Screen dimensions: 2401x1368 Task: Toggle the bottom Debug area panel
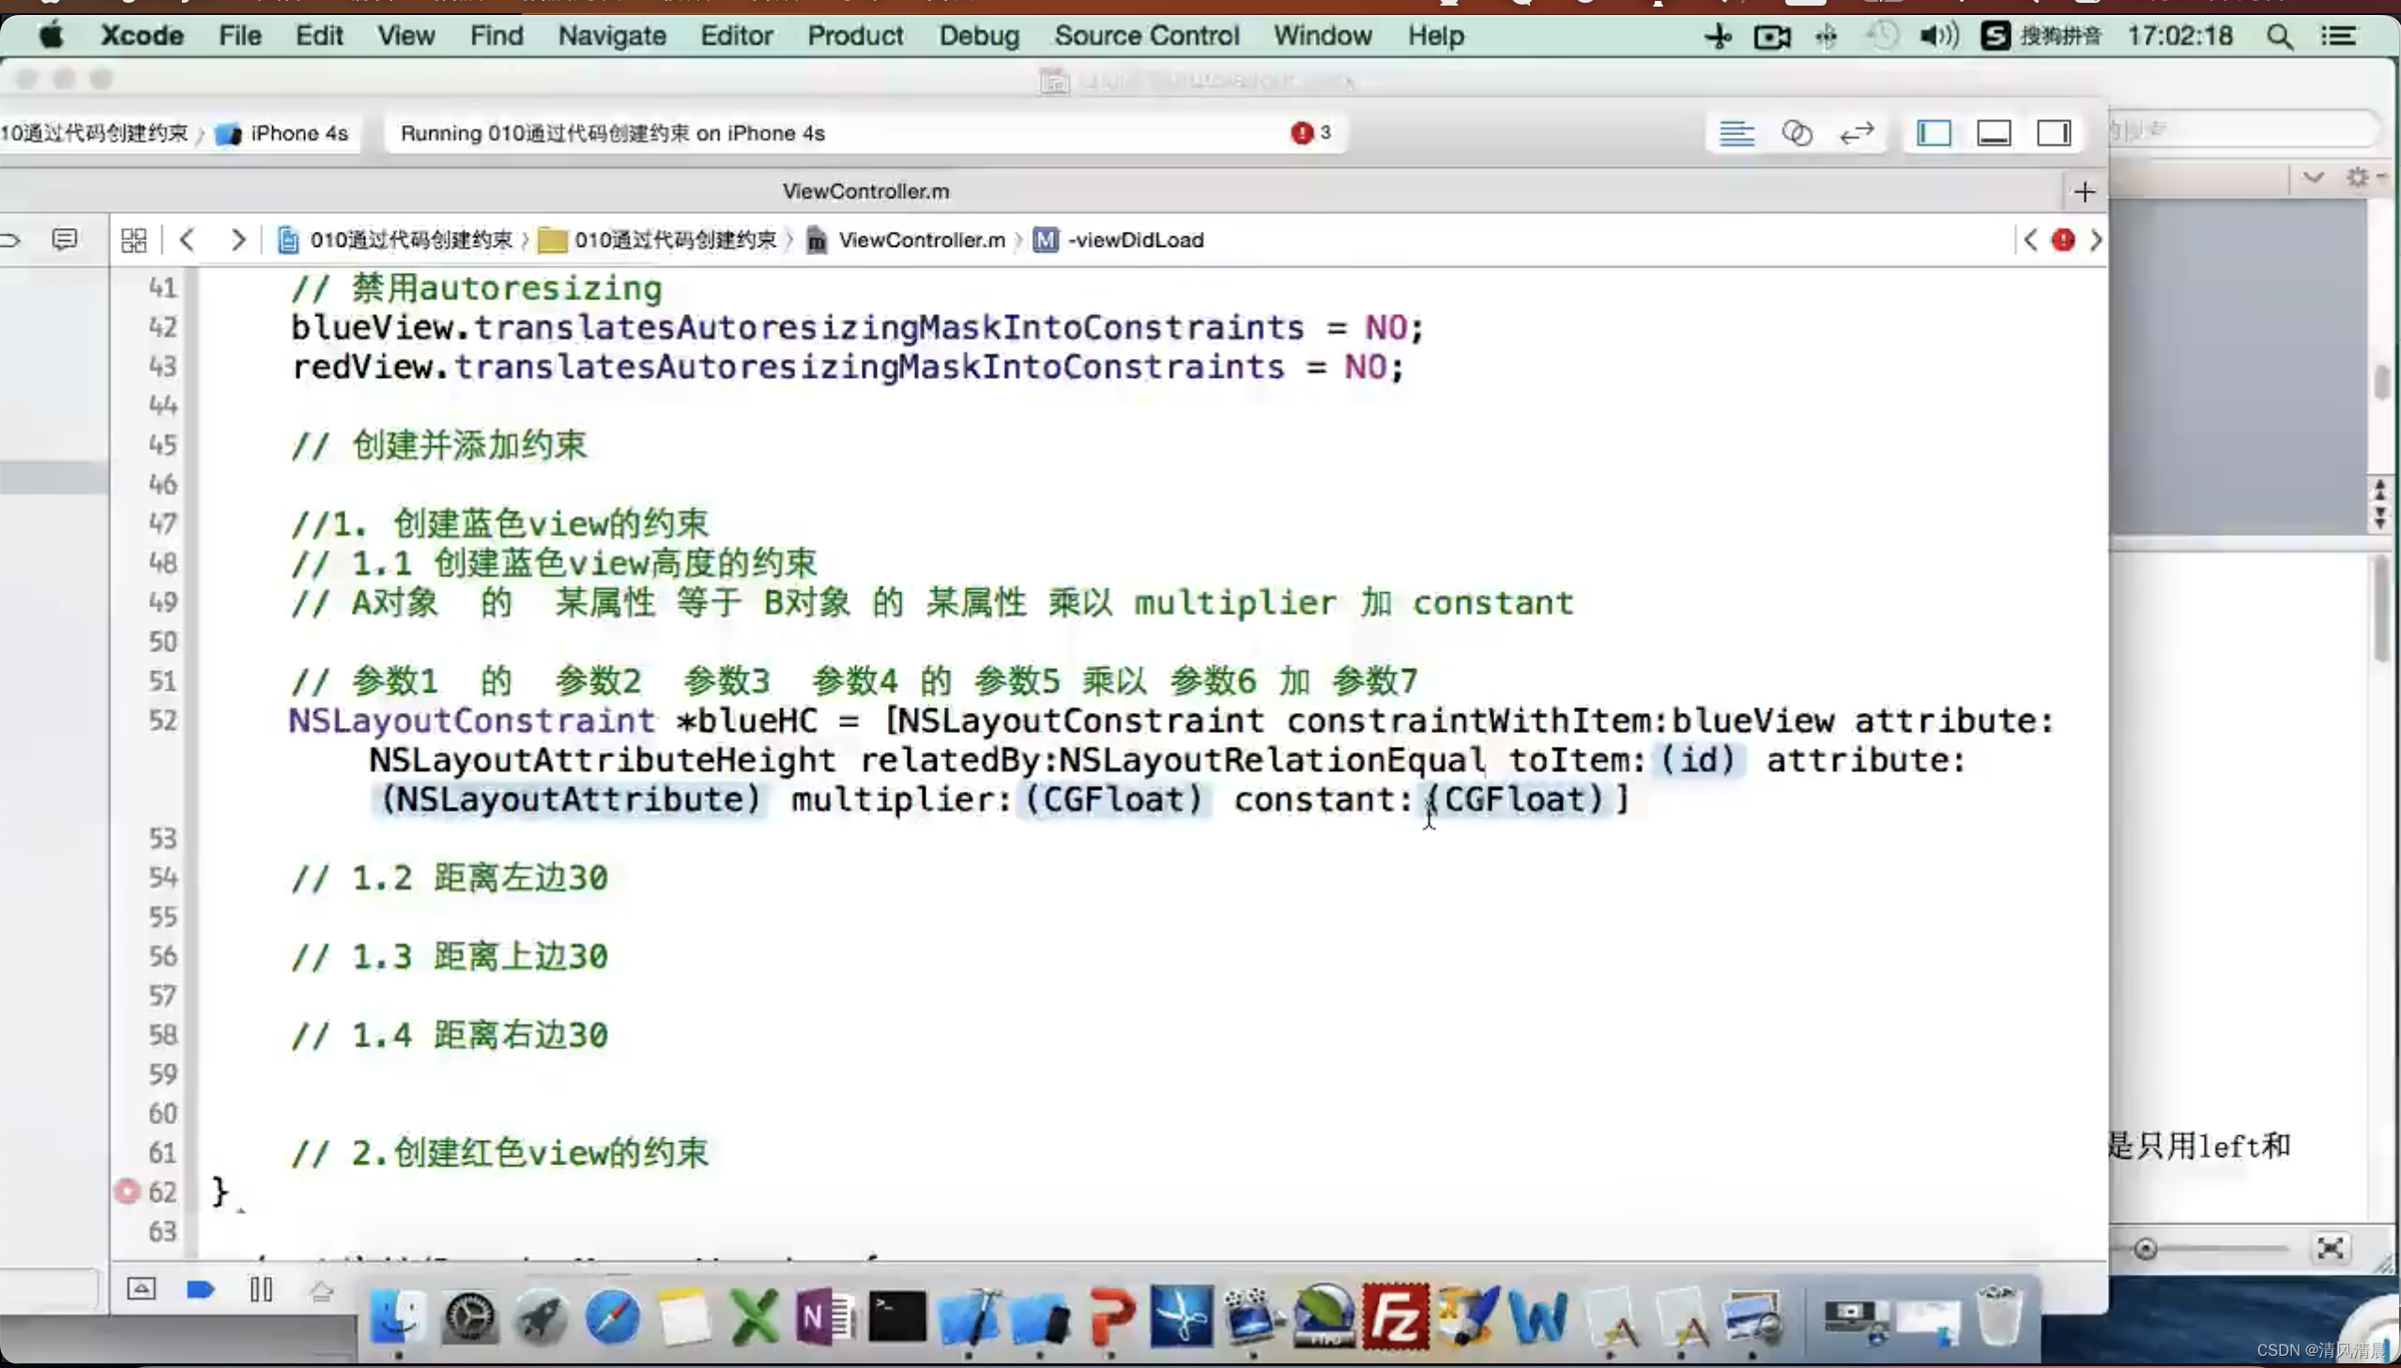coord(1993,133)
